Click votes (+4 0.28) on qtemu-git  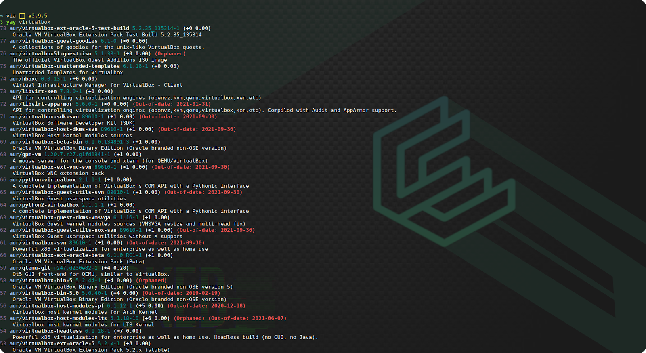(115, 268)
